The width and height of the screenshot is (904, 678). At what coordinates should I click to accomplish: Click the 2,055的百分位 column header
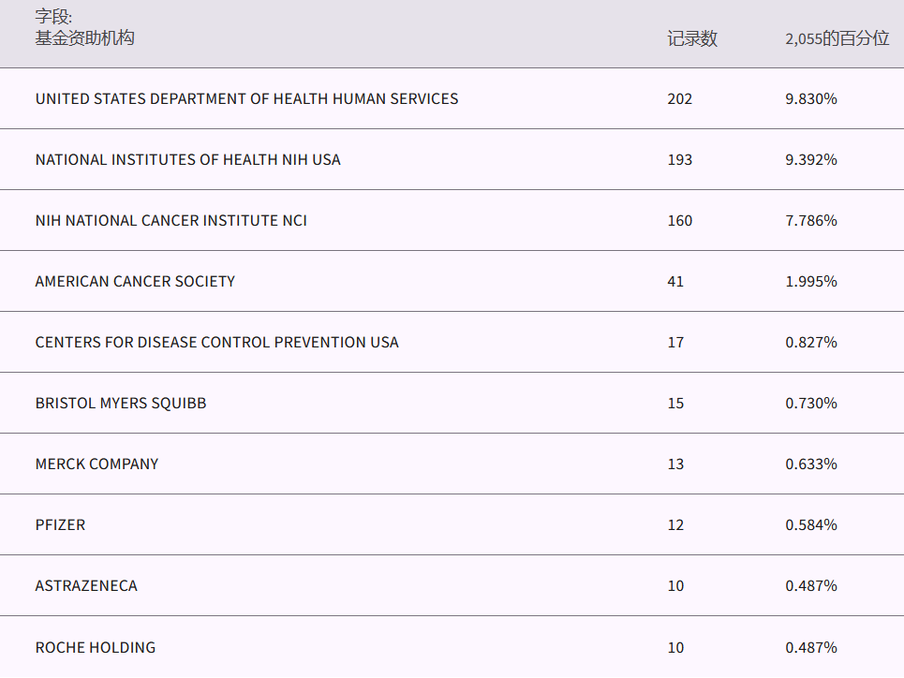point(837,38)
